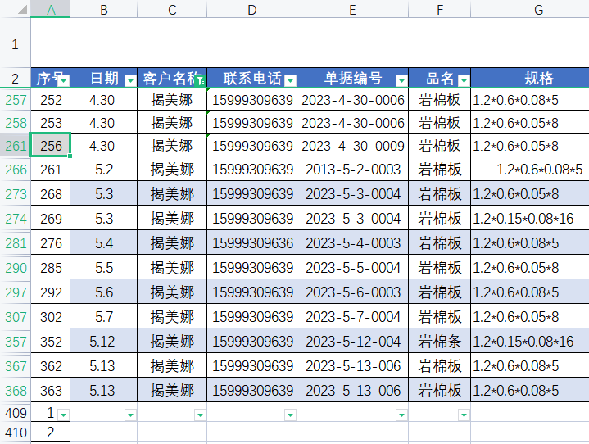
Task: Expand the 联系电话 filter arrow
Action: (289, 80)
